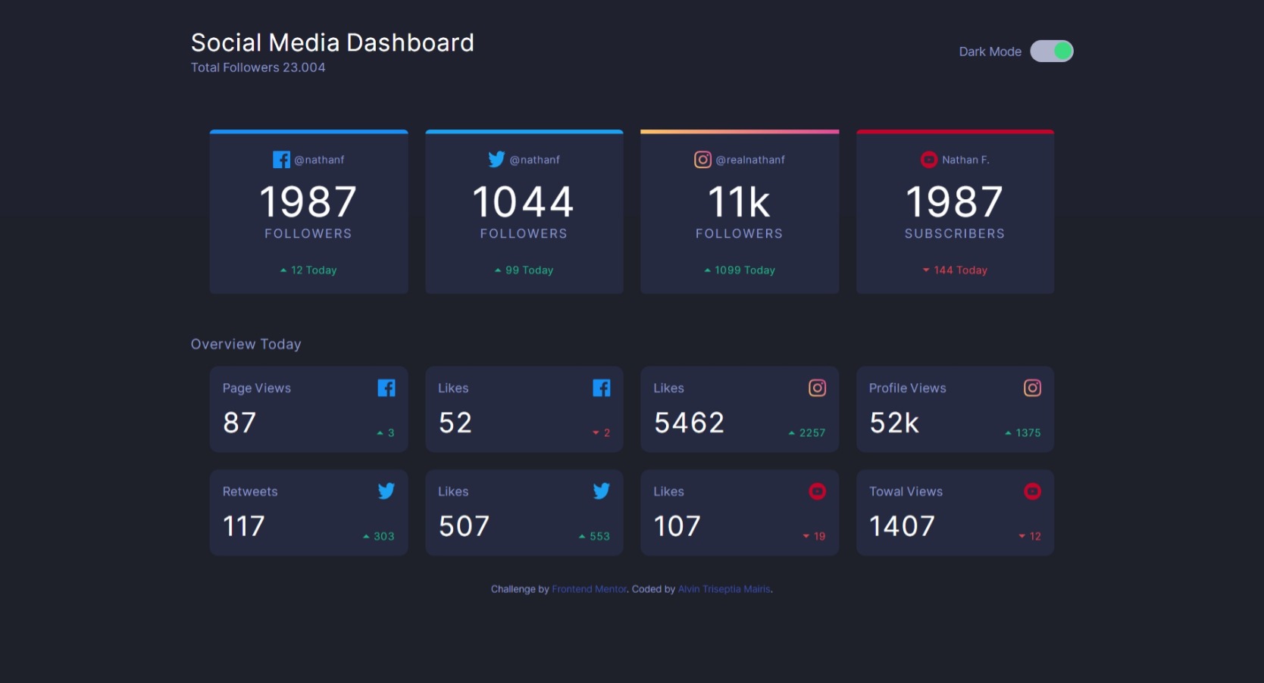Click the Total Followers 23.004 text
The height and width of the screenshot is (683, 1264).
(x=258, y=67)
